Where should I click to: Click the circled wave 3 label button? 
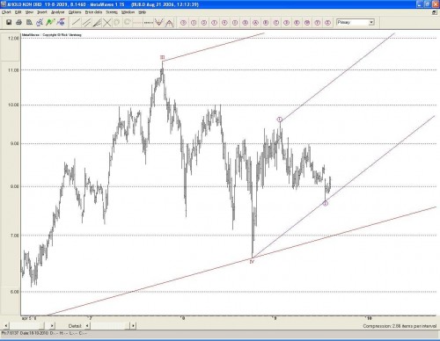[214, 23]
